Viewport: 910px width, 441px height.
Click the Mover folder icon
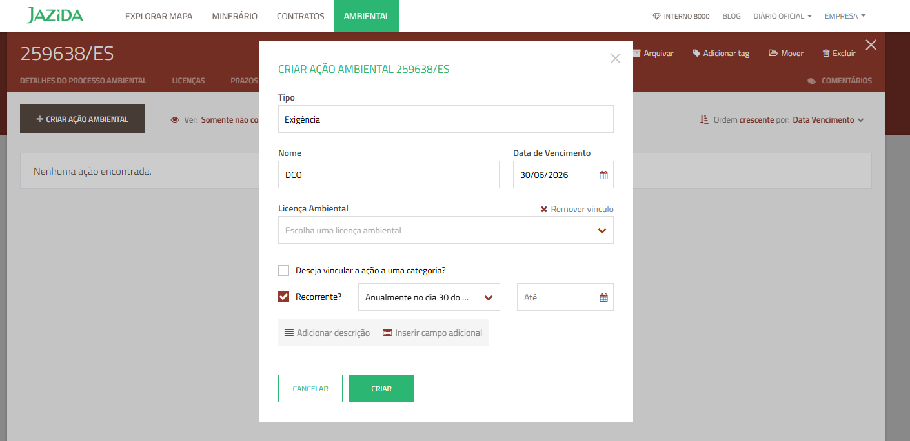[773, 54]
